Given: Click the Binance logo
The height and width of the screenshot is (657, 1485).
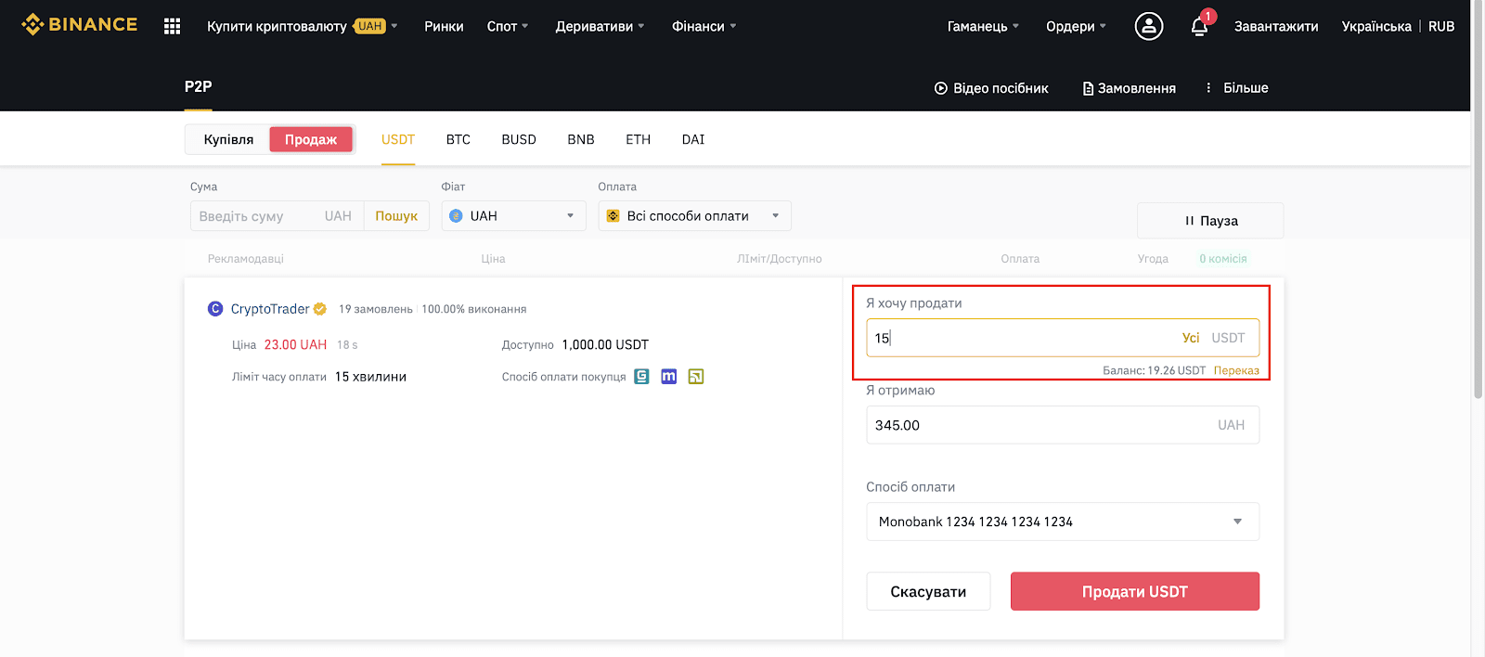Looking at the screenshot, I should (x=79, y=25).
